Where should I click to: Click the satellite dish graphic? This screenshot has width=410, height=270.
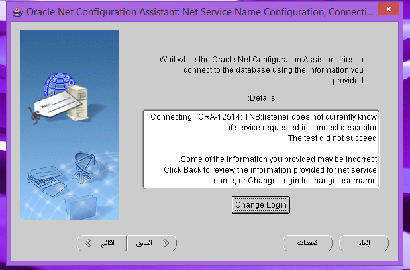pyautogui.click(x=87, y=163)
